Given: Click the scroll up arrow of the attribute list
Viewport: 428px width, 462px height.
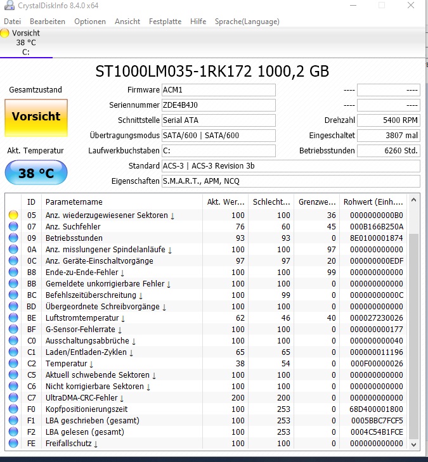Looking at the screenshot, I should pos(413,200).
